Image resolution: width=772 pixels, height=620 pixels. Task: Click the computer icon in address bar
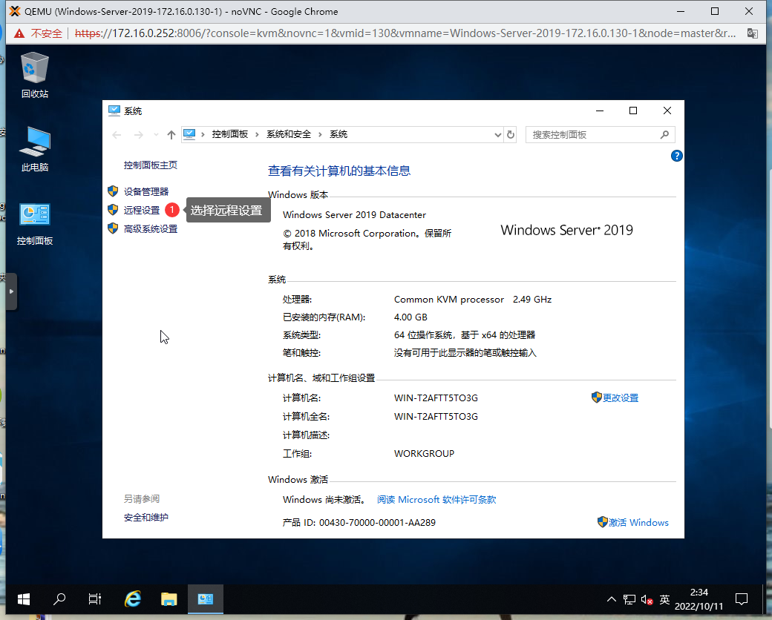(189, 133)
